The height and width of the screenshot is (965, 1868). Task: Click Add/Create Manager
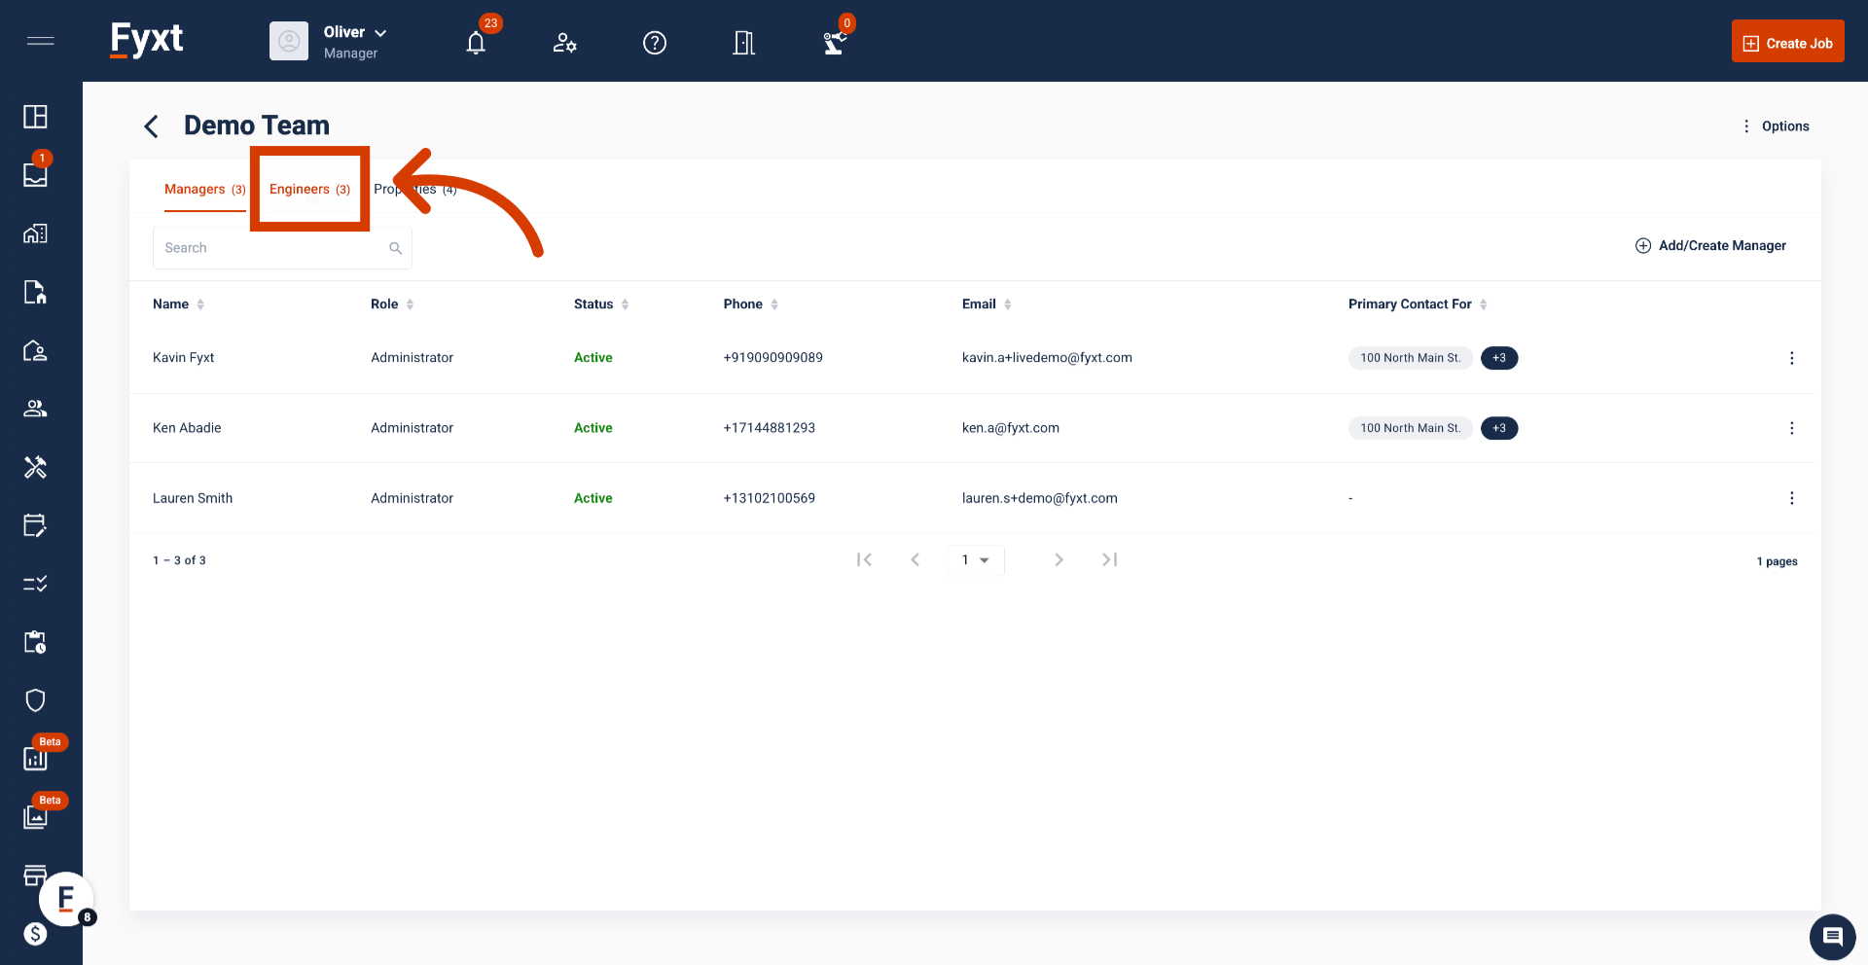[x=1710, y=246]
